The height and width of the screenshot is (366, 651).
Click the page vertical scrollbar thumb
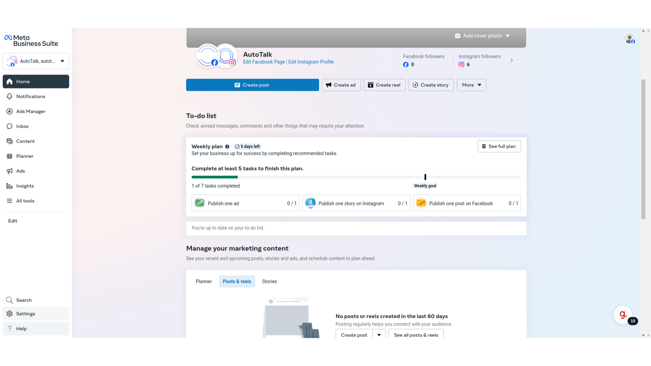point(643,149)
